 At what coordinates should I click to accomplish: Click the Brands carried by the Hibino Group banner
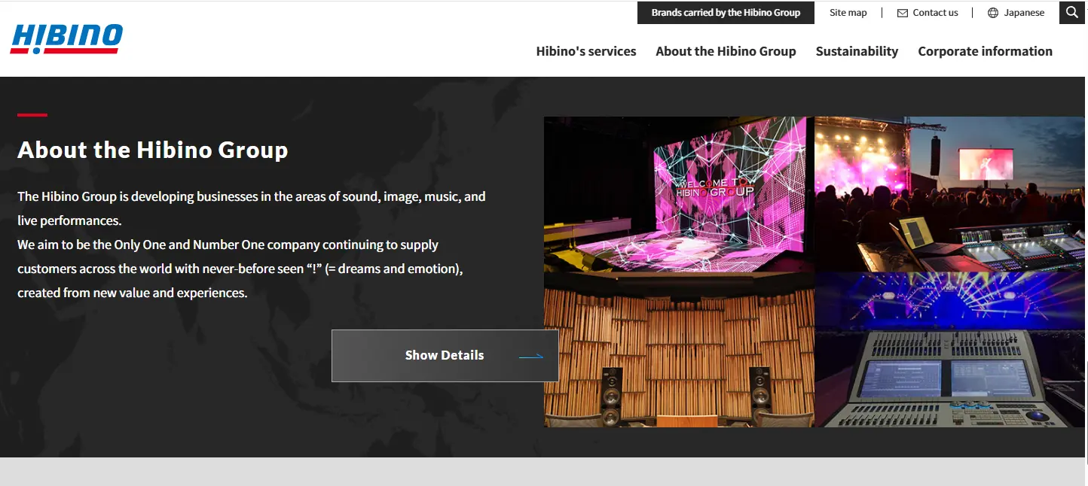point(726,12)
